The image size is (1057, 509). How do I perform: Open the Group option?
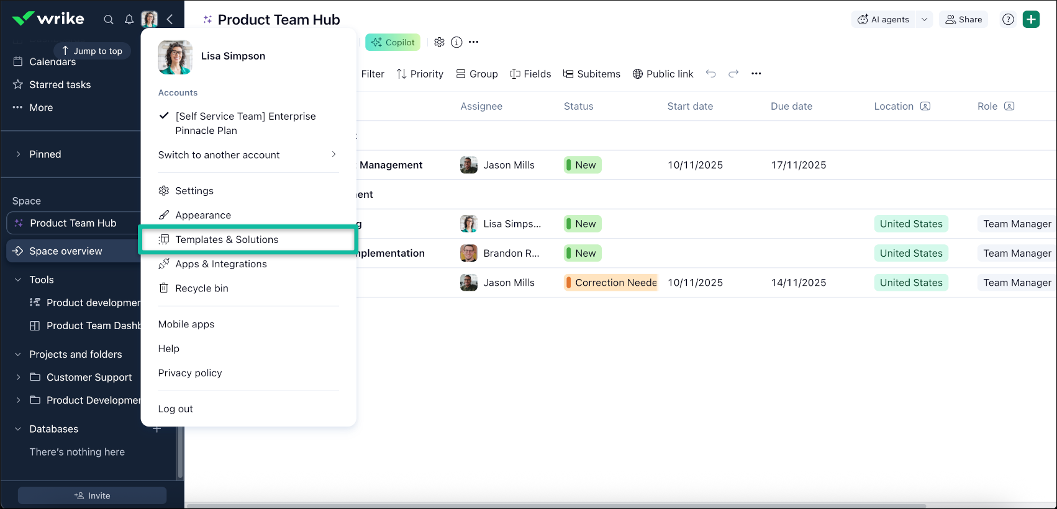coord(477,74)
